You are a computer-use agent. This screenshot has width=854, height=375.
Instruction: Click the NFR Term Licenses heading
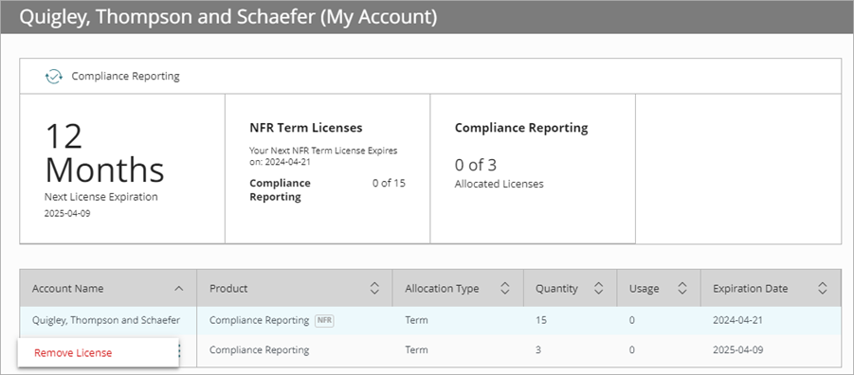point(305,128)
